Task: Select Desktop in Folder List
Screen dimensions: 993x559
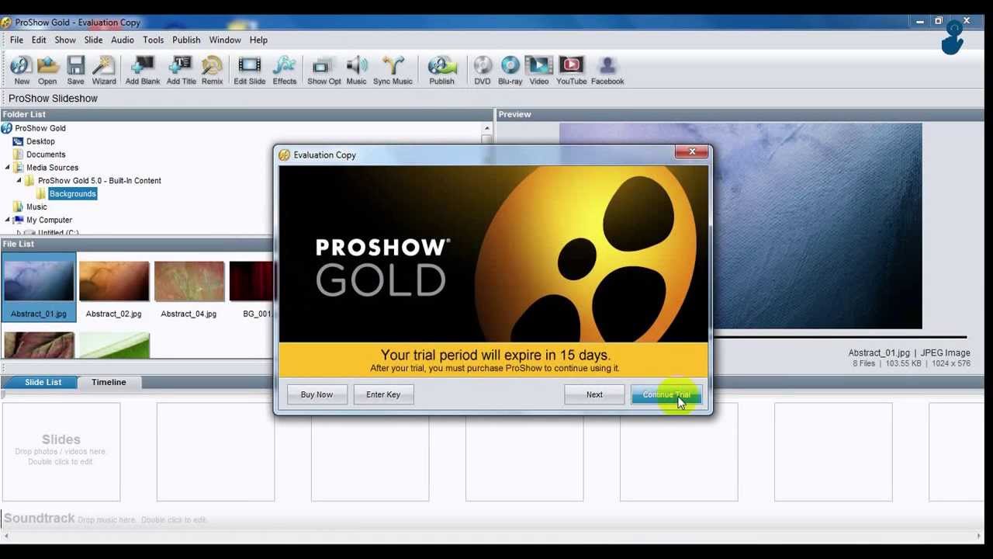Action: [x=40, y=141]
